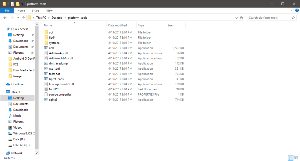Click the Quick access star icon
300x161 pixels.
point(8,29)
